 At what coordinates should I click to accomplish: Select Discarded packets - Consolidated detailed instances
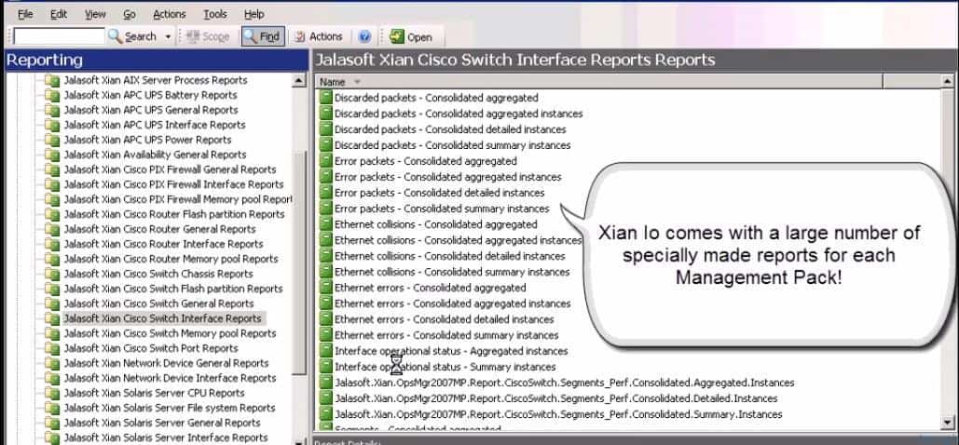pos(450,129)
